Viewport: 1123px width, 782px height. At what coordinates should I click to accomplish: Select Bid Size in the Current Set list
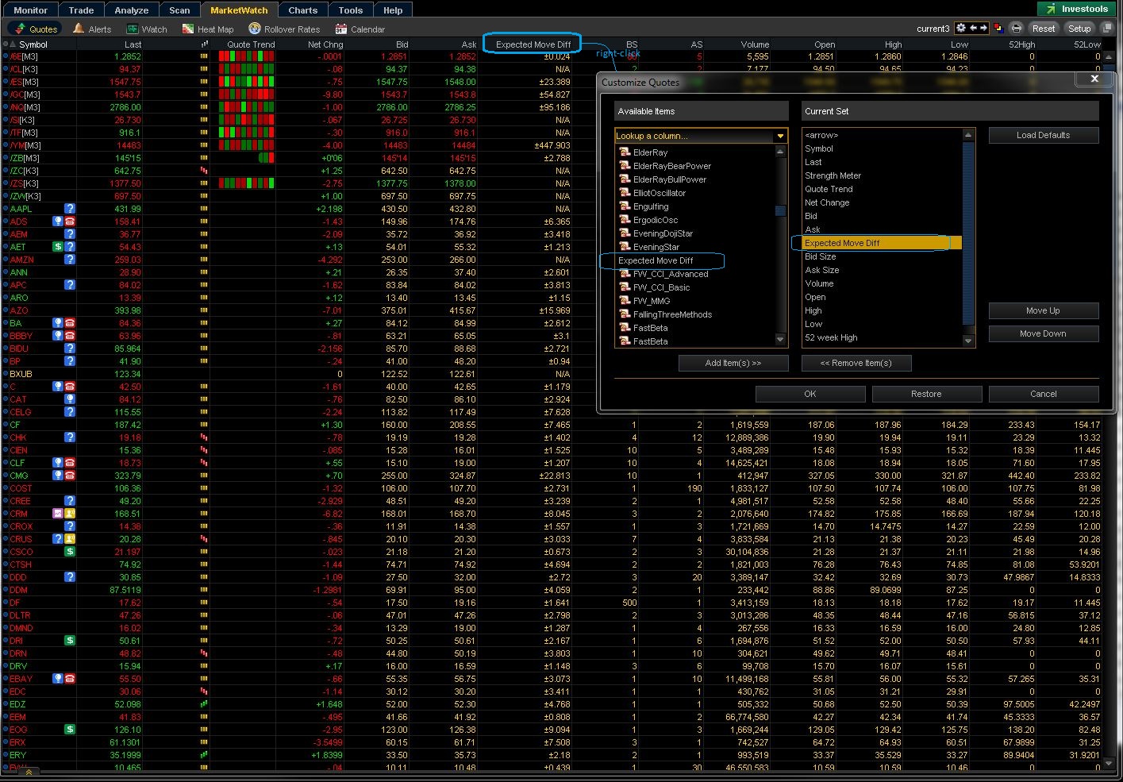pos(821,256)
